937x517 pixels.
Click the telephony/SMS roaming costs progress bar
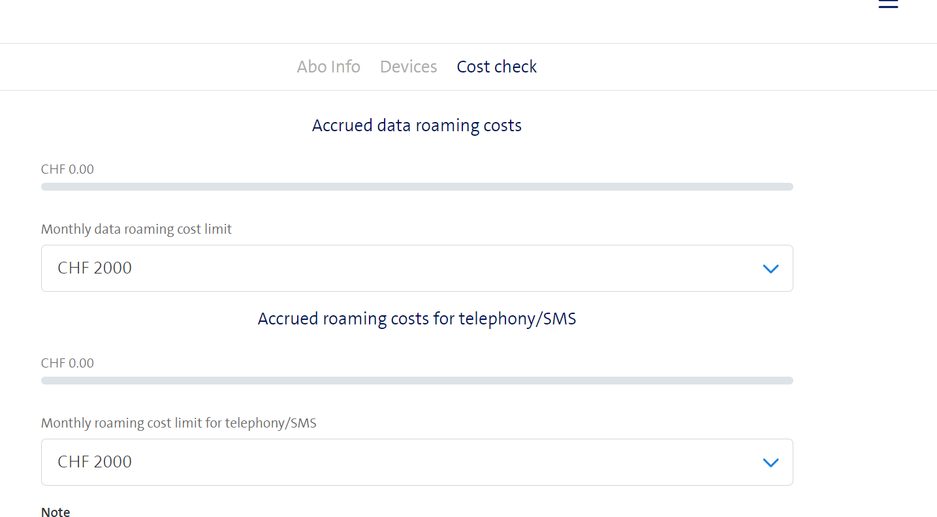pos(417,381)
